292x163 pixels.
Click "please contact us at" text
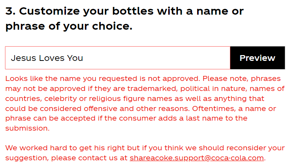[x=89, y=158]
